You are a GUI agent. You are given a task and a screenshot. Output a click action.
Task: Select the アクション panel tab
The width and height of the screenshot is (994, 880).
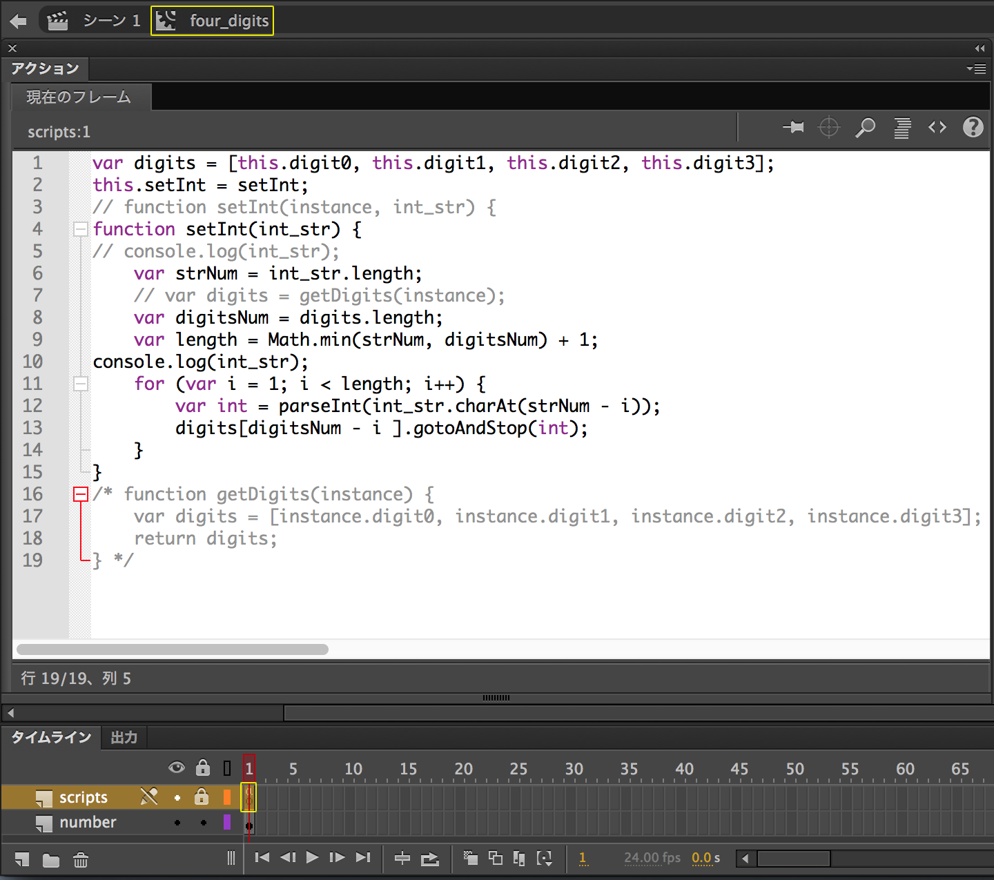45,68
